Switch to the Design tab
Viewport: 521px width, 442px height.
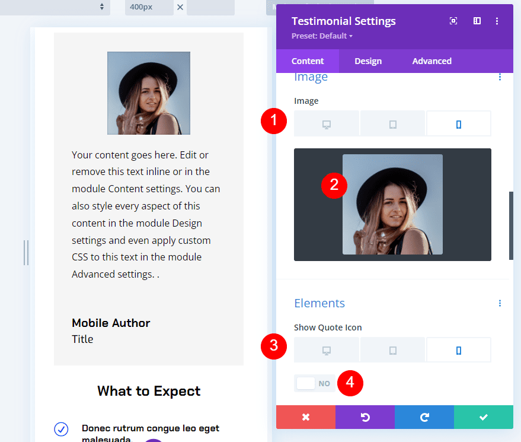click(x=367, y=61)
